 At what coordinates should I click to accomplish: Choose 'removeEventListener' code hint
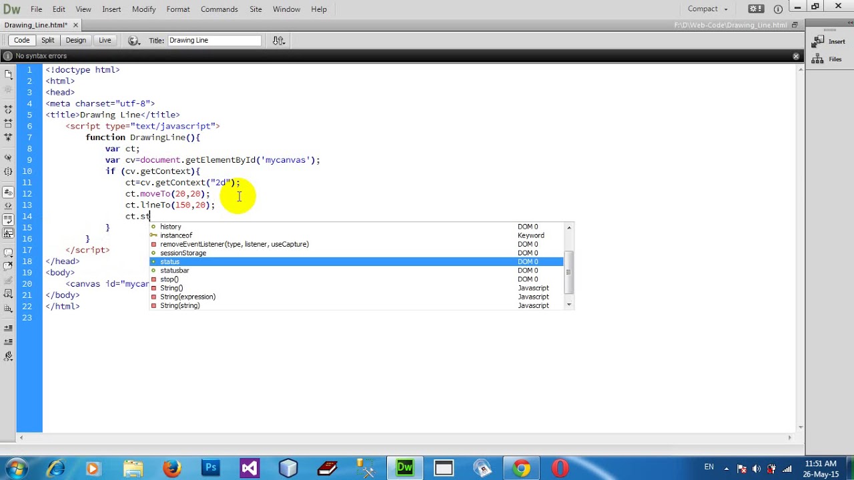pyautogui.click(x=356, y=244)
